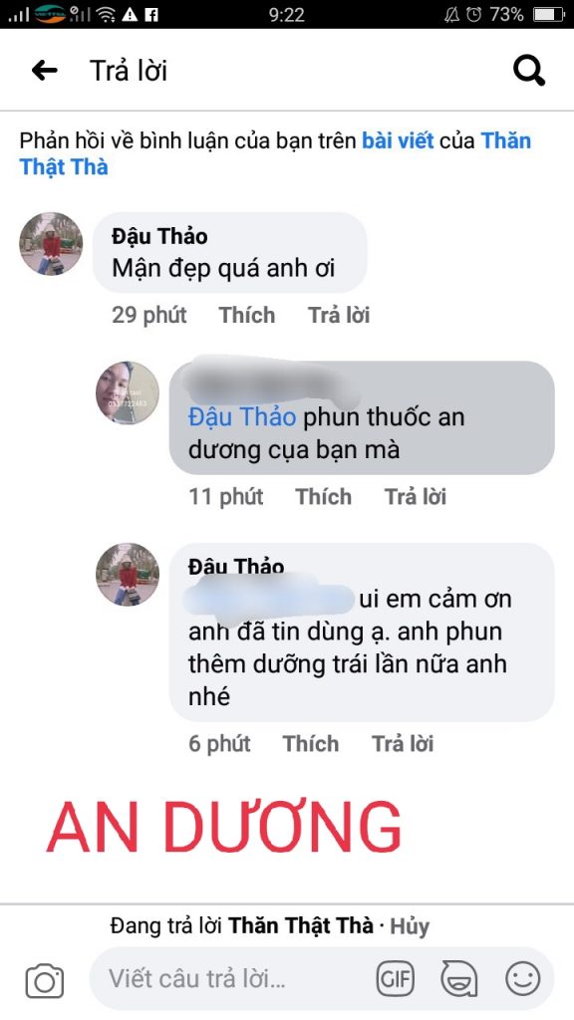The height and width of the screenshot is (1020, 574).
Task: Tap the Facebook notification icon in status bar
Action: 151,14
